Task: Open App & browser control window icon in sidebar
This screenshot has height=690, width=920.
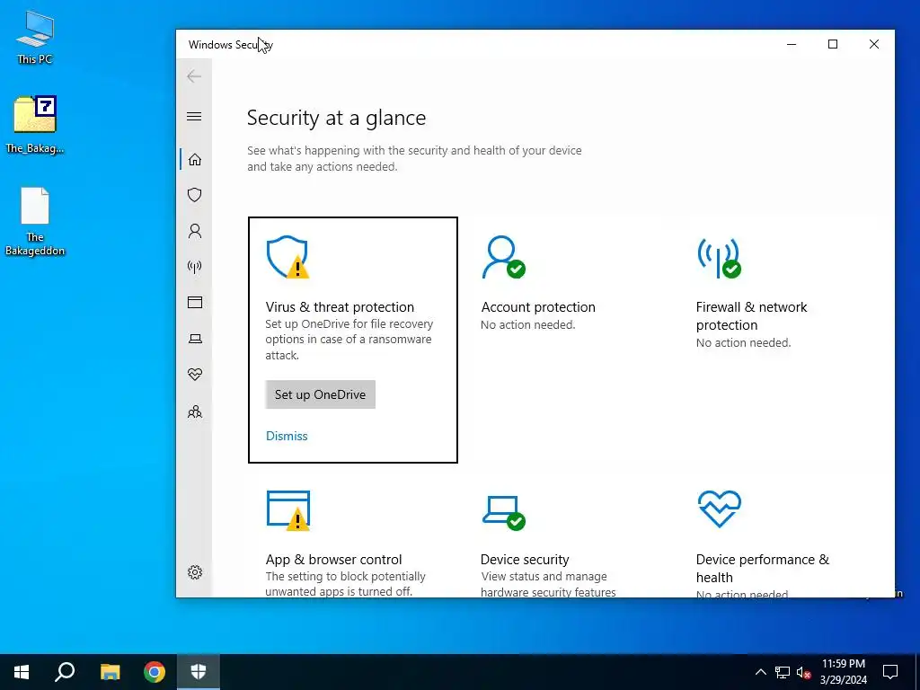Action: (195, 302)
